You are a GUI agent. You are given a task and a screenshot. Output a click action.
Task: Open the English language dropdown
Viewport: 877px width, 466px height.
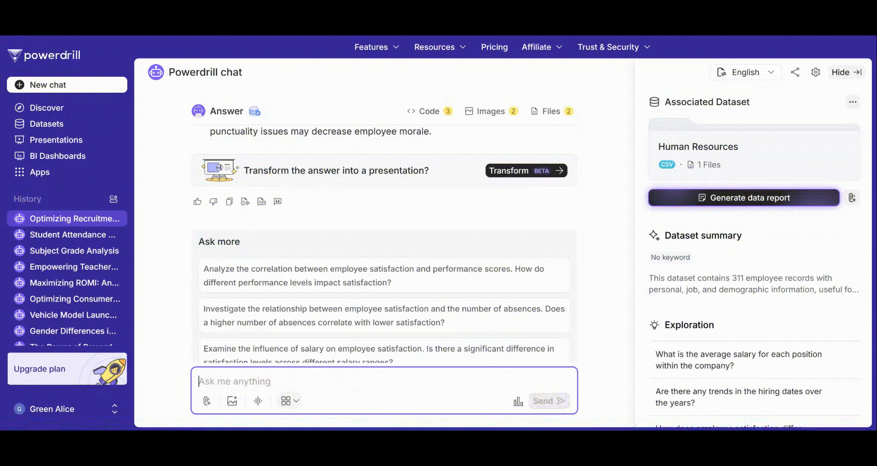(746, 72)
